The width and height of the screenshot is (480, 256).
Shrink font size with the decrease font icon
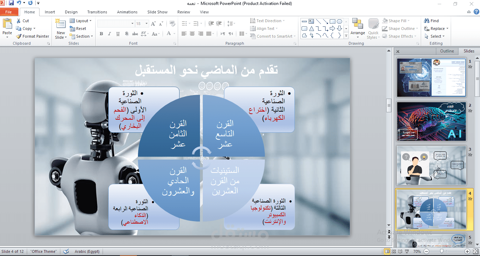point(161,24)
